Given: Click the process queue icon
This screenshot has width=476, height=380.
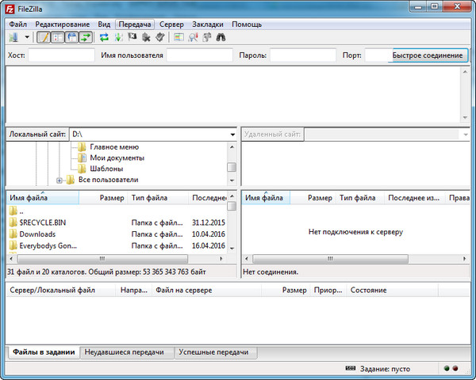Looking at the screenshot, I should tap(118, 37).
